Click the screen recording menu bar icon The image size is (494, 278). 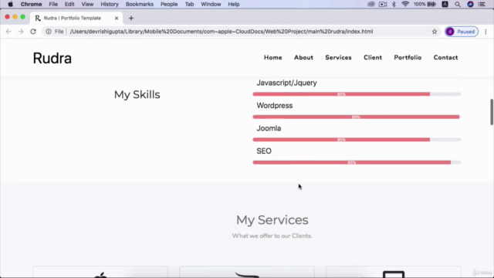pyautogui.click(x=383, y=4)
